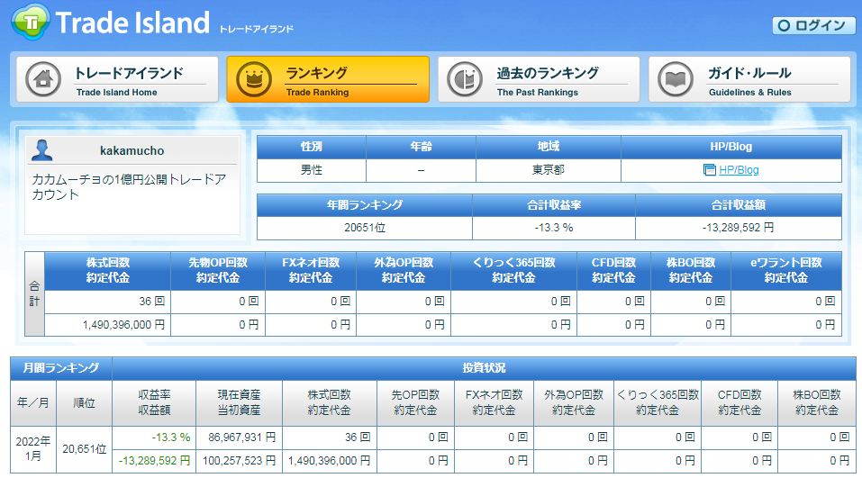Viewport: 862px width, 478px height.
Task: Click the circle icon inside the login button
Action: click(785, 25)
